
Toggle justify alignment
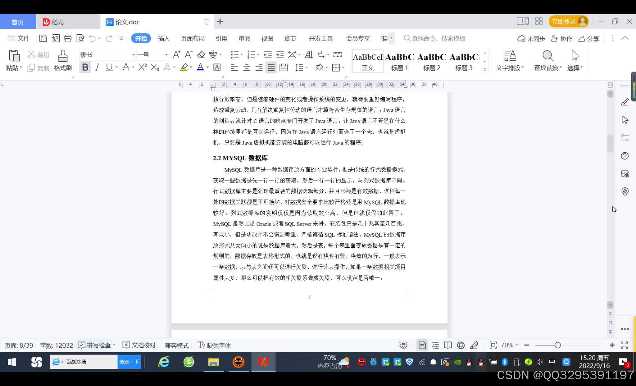tap(271, 67)
